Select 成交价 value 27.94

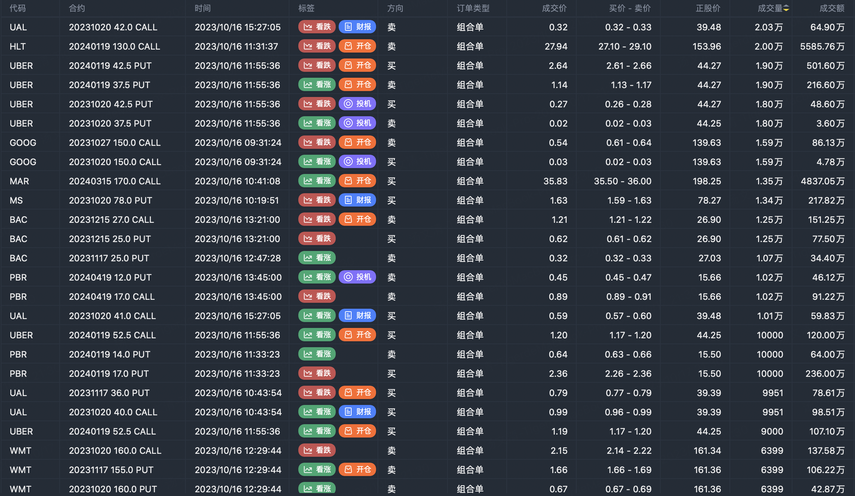click(x=556, y=46)
